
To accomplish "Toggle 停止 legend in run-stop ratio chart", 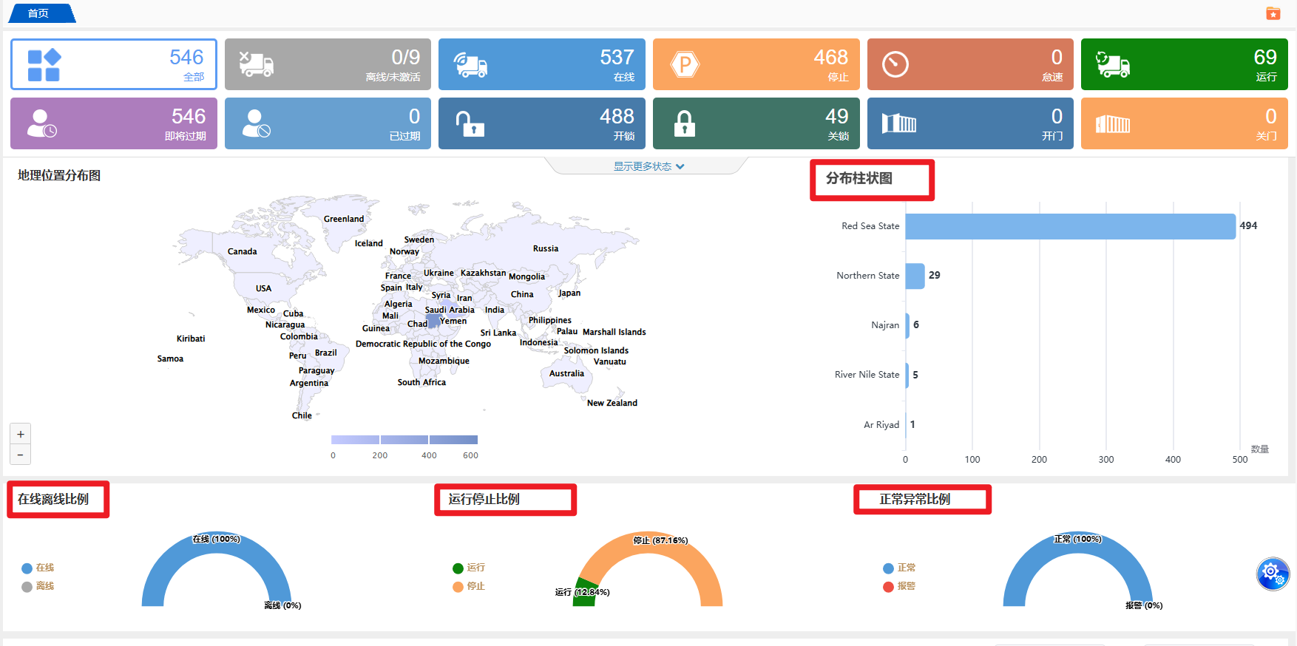I will 469,586.
